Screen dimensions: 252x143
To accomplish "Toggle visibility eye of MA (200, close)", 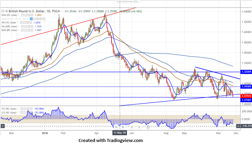I will point(22,26).
